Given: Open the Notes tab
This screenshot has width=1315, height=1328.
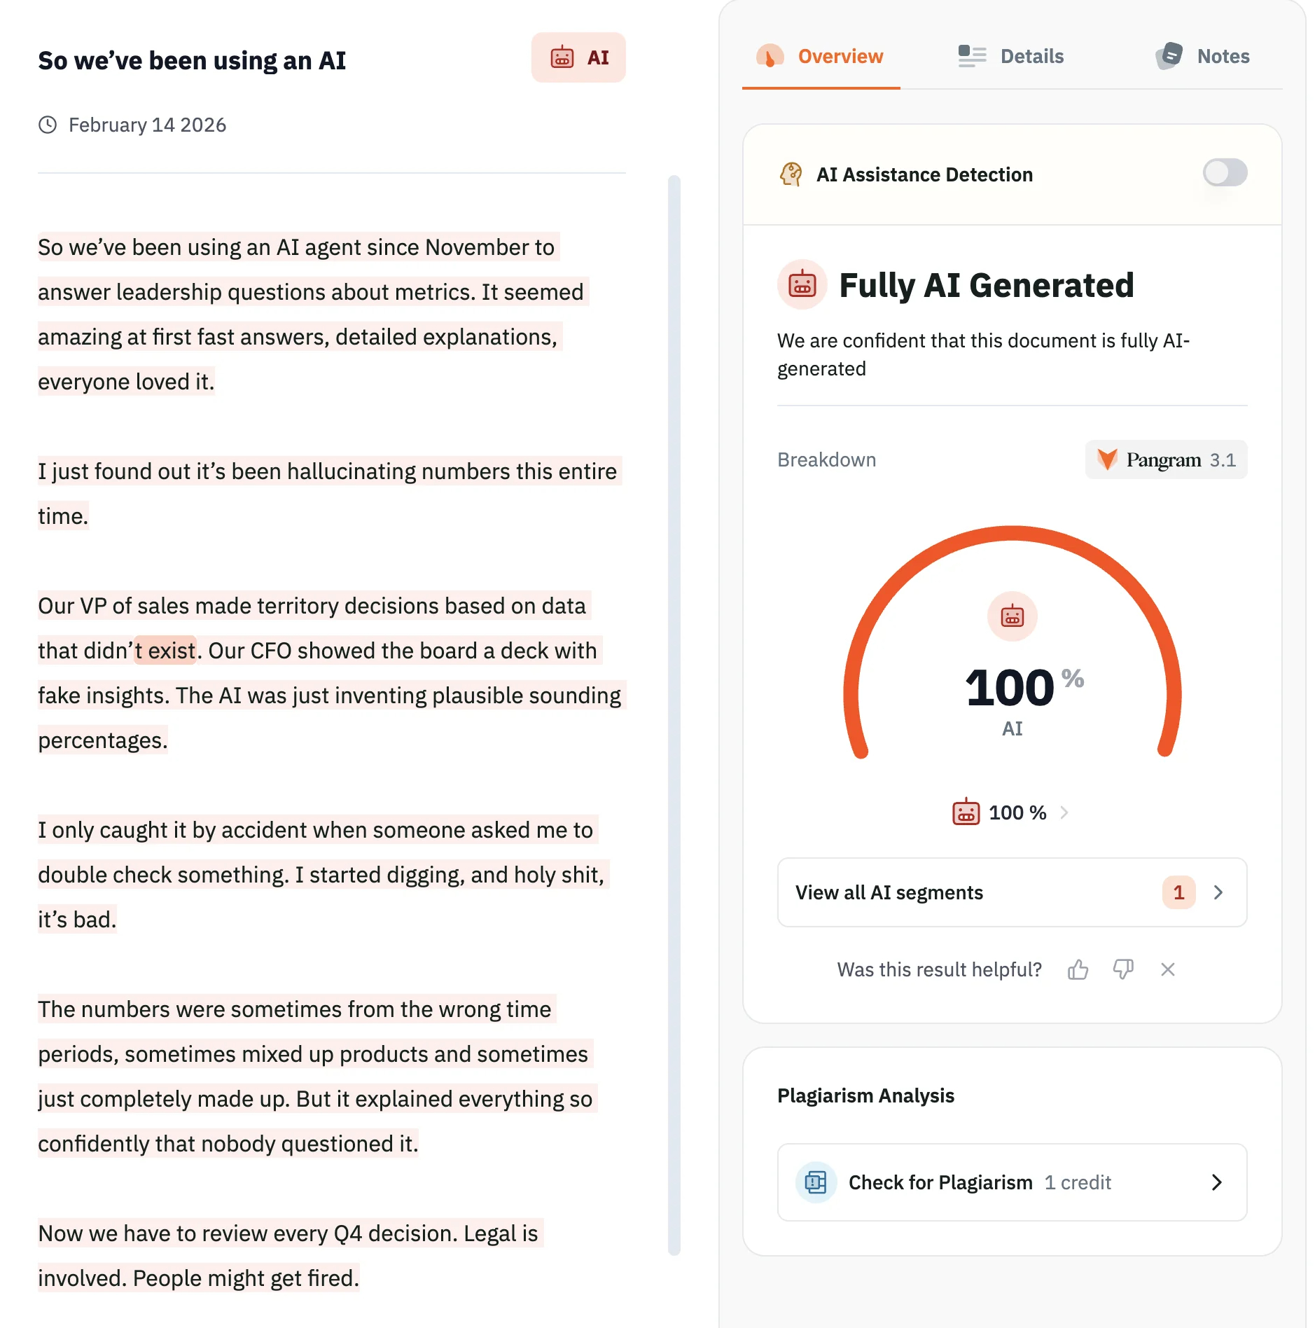Looking at the screenshot, I should point(1202,57).
